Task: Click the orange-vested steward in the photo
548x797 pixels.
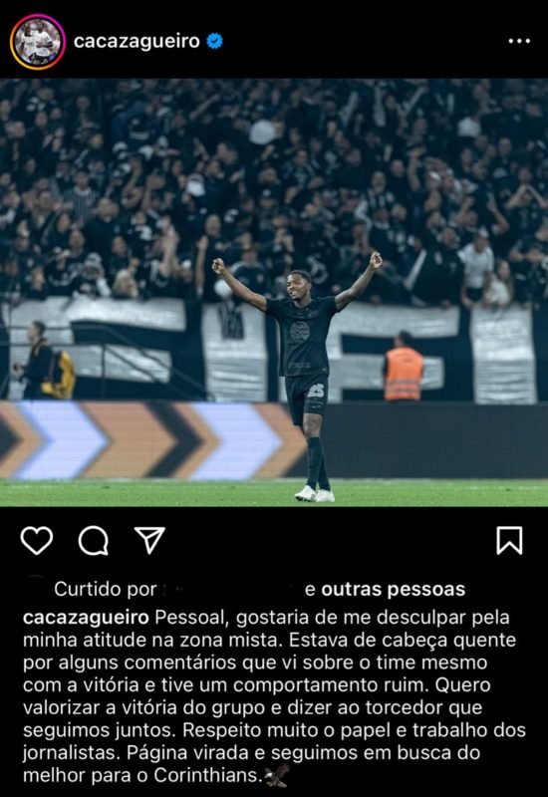Action: coord(404,366)
